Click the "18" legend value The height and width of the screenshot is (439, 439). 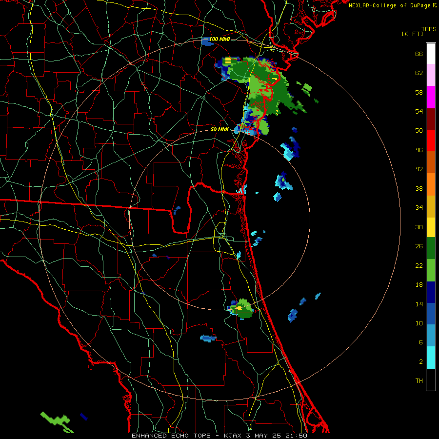[x=419, y=285]
